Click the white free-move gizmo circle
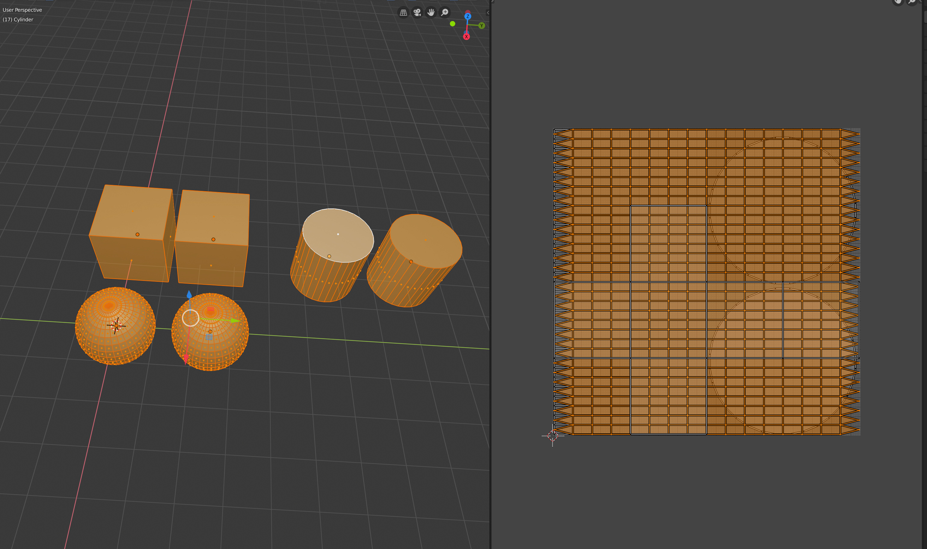Screen dimensions: 927x549 point(191,318)
